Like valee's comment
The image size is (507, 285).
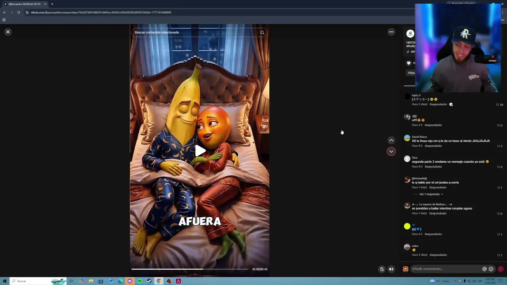pos(499,255)
